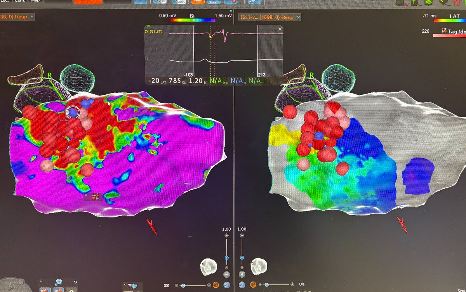Screen dimensions: 466x292
Task: Click the 226 Tag.Idx value
Action: coord(425,31)
